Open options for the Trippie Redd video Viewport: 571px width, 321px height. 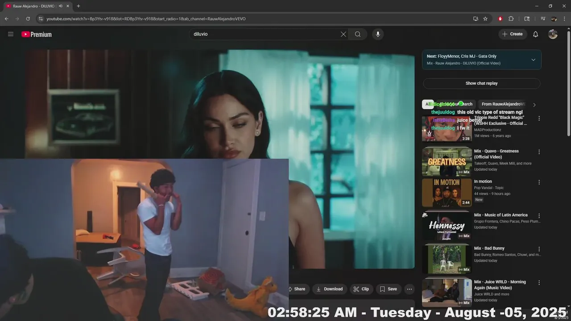[x=539, y=119]
